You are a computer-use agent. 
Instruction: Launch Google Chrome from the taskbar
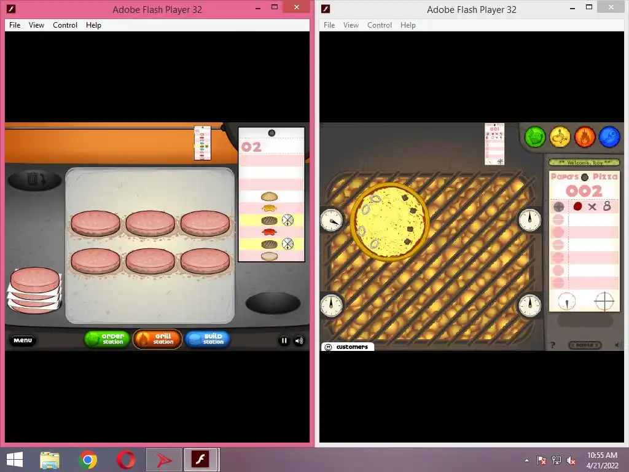(88, 460)
